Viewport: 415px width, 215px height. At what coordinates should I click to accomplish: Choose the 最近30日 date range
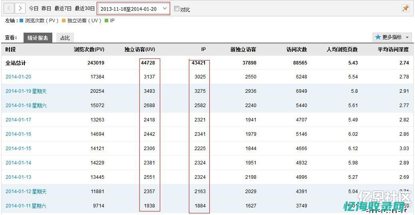click(x=85, y=8)
